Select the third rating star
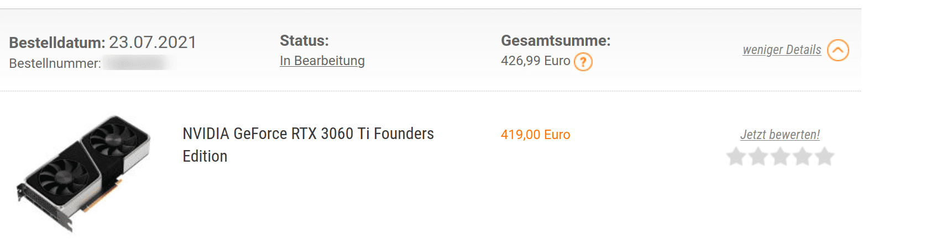 tap(780, 157)
